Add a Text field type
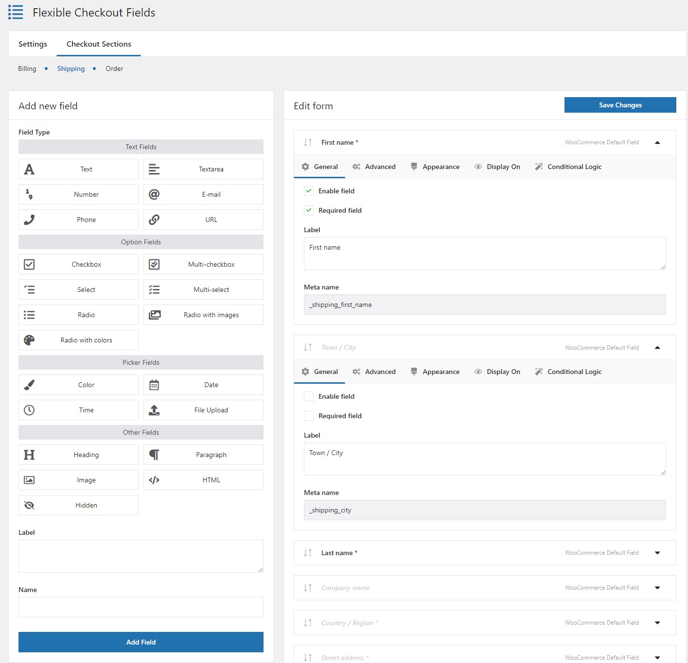Screen dimensions: 688x663 78,169
